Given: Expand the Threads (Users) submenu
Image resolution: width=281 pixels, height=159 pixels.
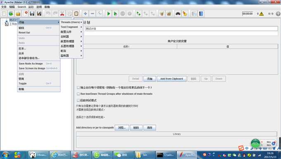Looking at the screenshot, I should click(71, 22).
